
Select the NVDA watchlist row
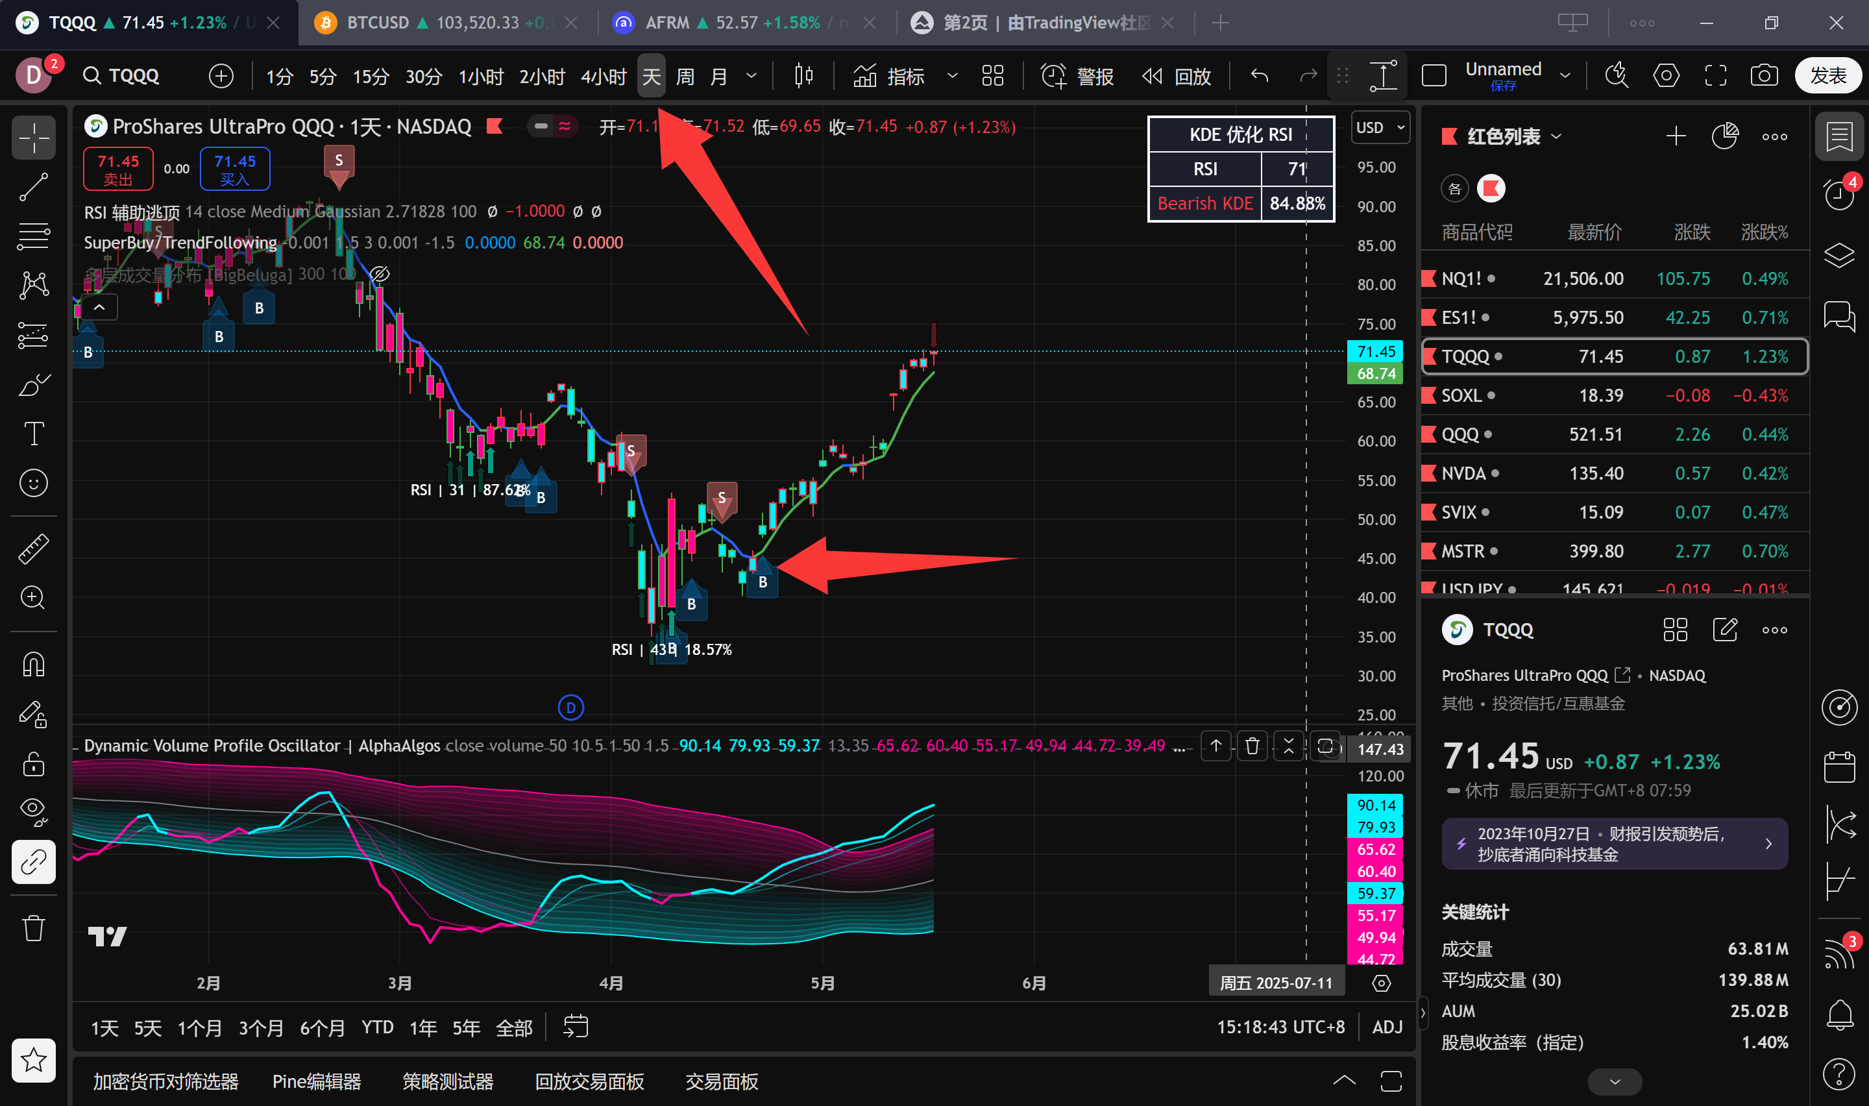click(x=1615, y=473)
